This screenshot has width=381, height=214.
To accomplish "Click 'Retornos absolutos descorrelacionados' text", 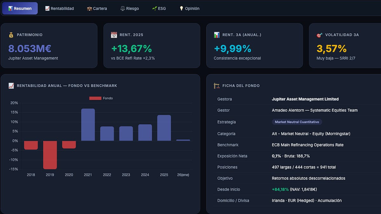I will (x=309, y=178).
